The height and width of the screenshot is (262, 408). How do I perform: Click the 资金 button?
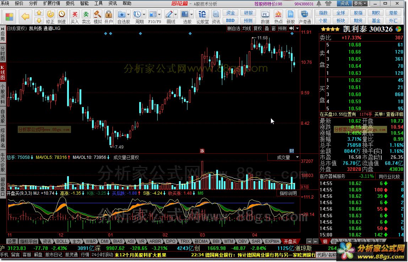point(230,13)
